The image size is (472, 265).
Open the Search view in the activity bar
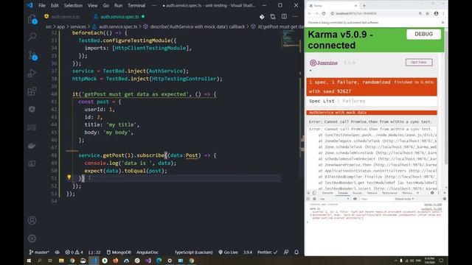pos(32,37)
